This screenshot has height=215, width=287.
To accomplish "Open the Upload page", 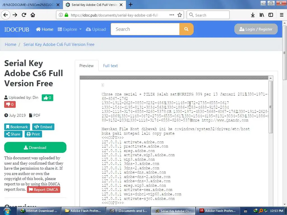I will [96, 29].
